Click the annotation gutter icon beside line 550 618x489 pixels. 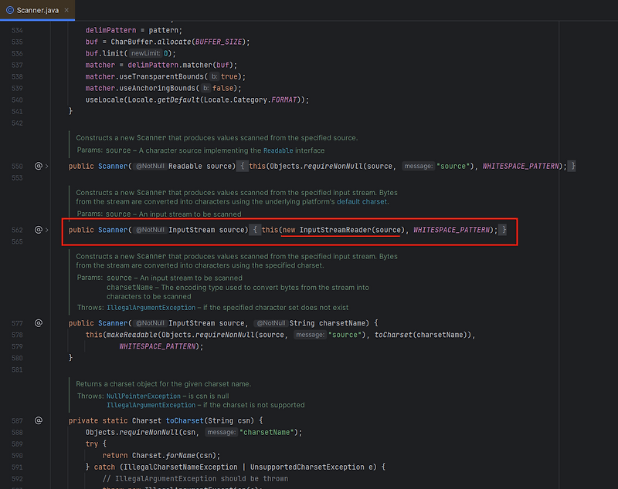click(x=37, y=165)
